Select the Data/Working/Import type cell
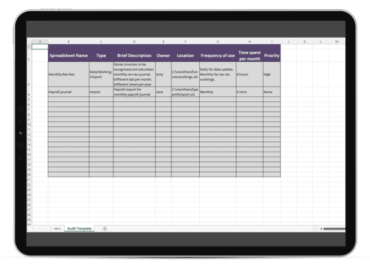 point(101,74)
